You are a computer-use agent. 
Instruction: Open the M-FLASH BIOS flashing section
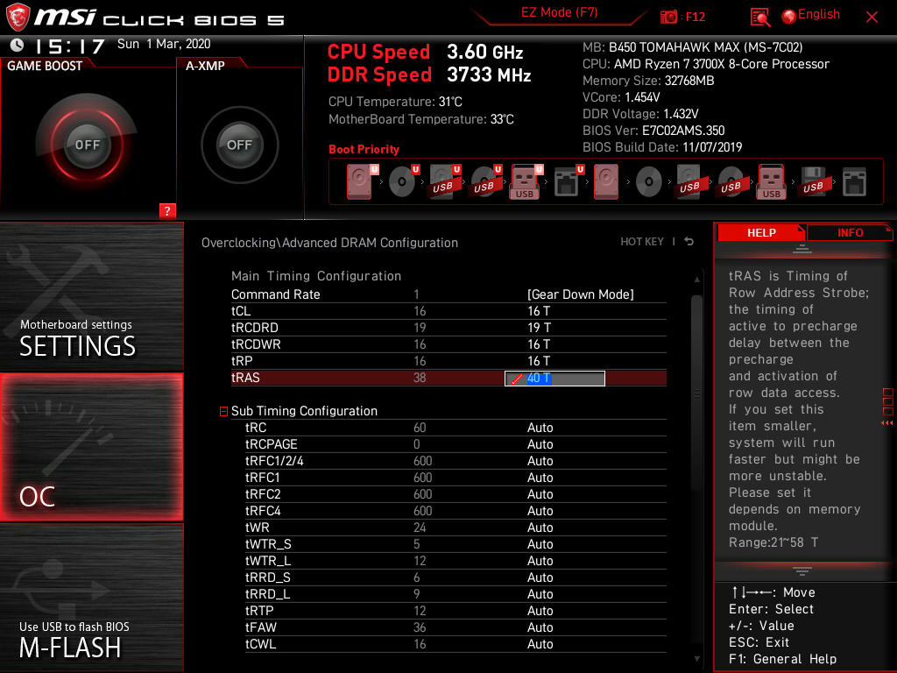(91, 598)
